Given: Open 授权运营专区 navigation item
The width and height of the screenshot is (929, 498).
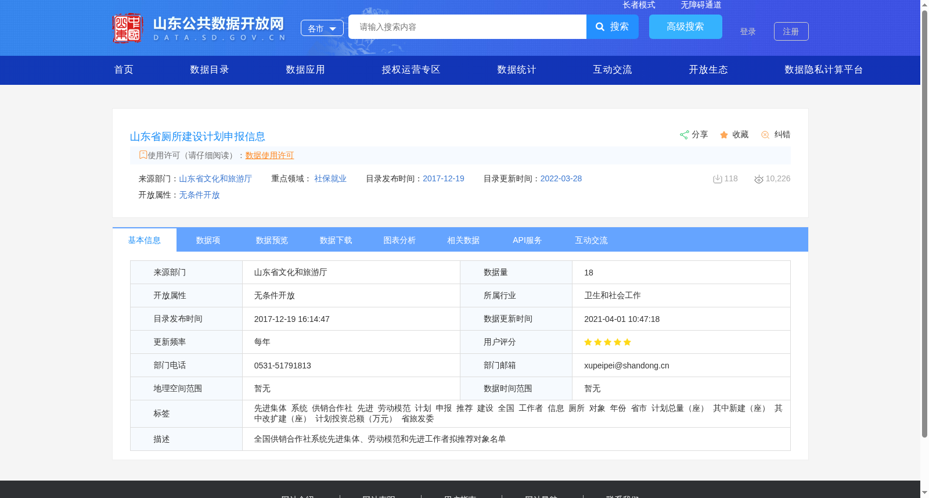Looking at the screenshot, I should 411,70.
